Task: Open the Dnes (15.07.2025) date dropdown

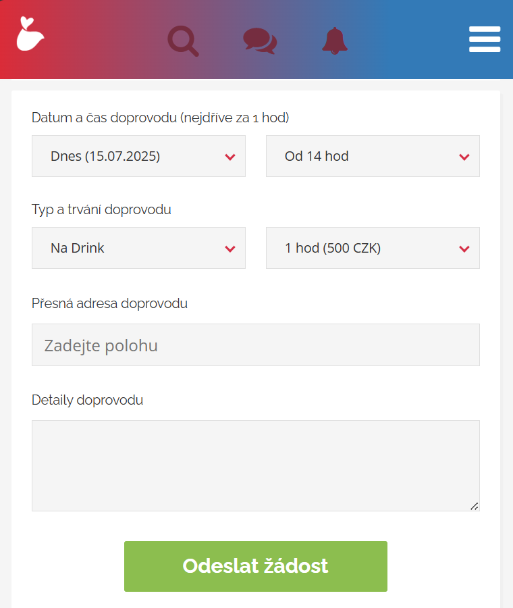Action: point(138,156)
